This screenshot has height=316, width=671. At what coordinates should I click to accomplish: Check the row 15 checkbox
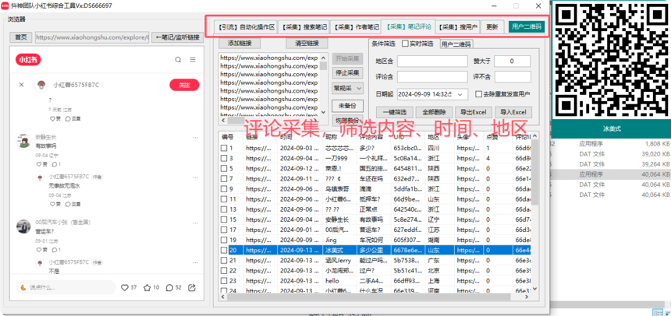223,220
